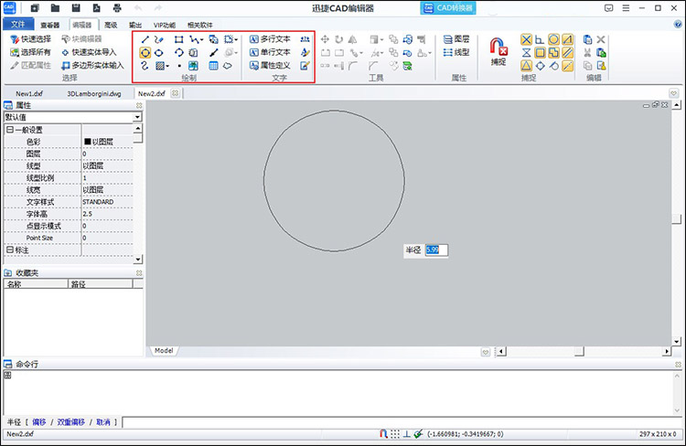686x446 pixels.
Task: Toggle the parallel lines snap
Action: [567, 53]
